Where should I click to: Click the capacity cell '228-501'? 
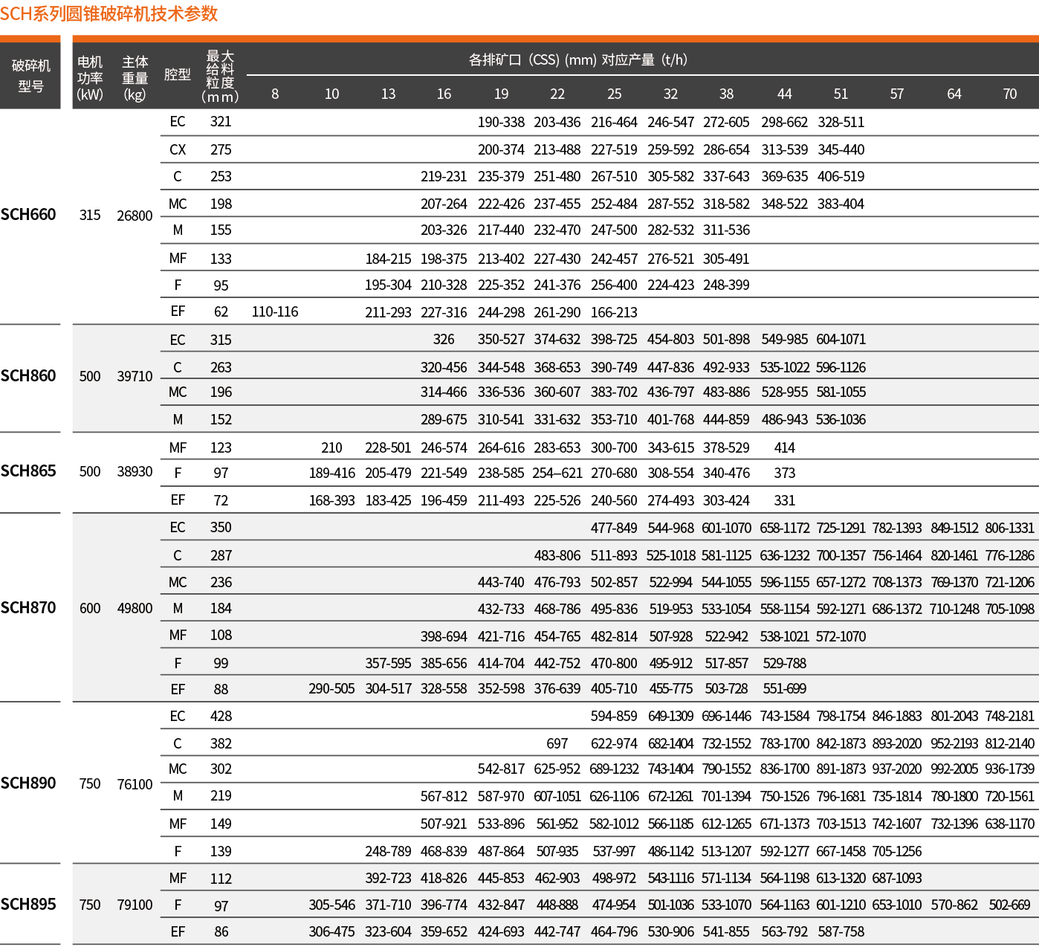click(388, 448)
